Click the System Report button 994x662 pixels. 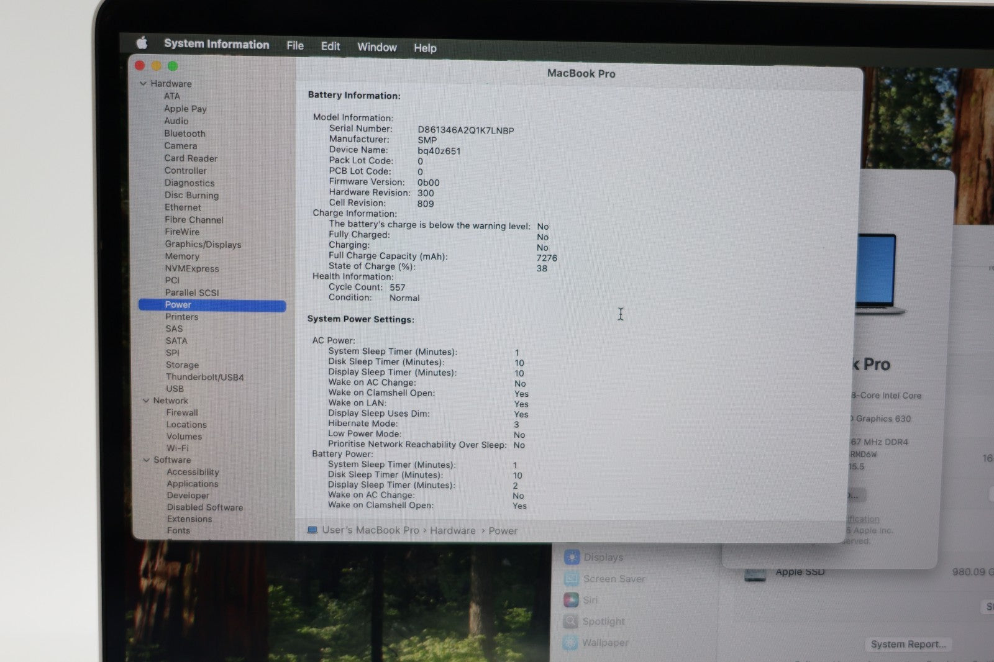point(908,645)
